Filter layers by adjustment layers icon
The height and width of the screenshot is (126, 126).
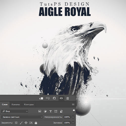click(45, 111)
